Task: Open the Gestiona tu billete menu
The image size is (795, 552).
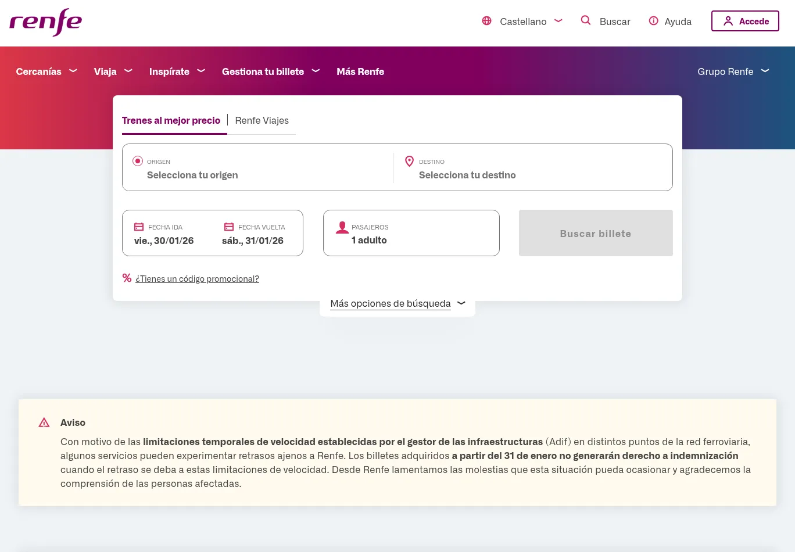Action: [x=270, y=71]
